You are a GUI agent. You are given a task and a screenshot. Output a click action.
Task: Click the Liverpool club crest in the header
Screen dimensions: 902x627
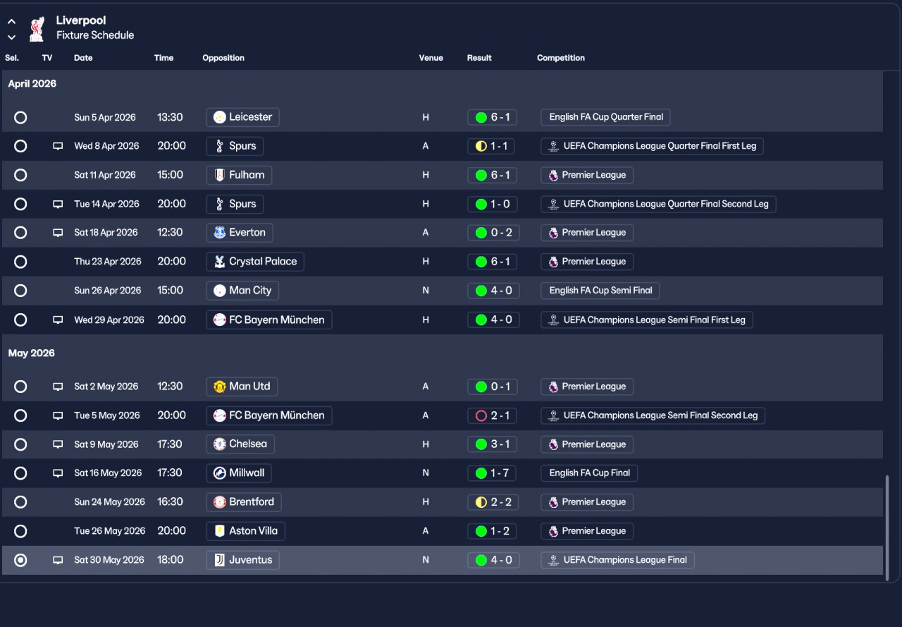pyautogui.click(x=37, y=28)
